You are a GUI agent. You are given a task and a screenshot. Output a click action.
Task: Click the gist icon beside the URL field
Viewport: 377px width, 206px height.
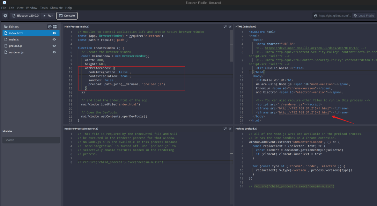click(316, 16)
